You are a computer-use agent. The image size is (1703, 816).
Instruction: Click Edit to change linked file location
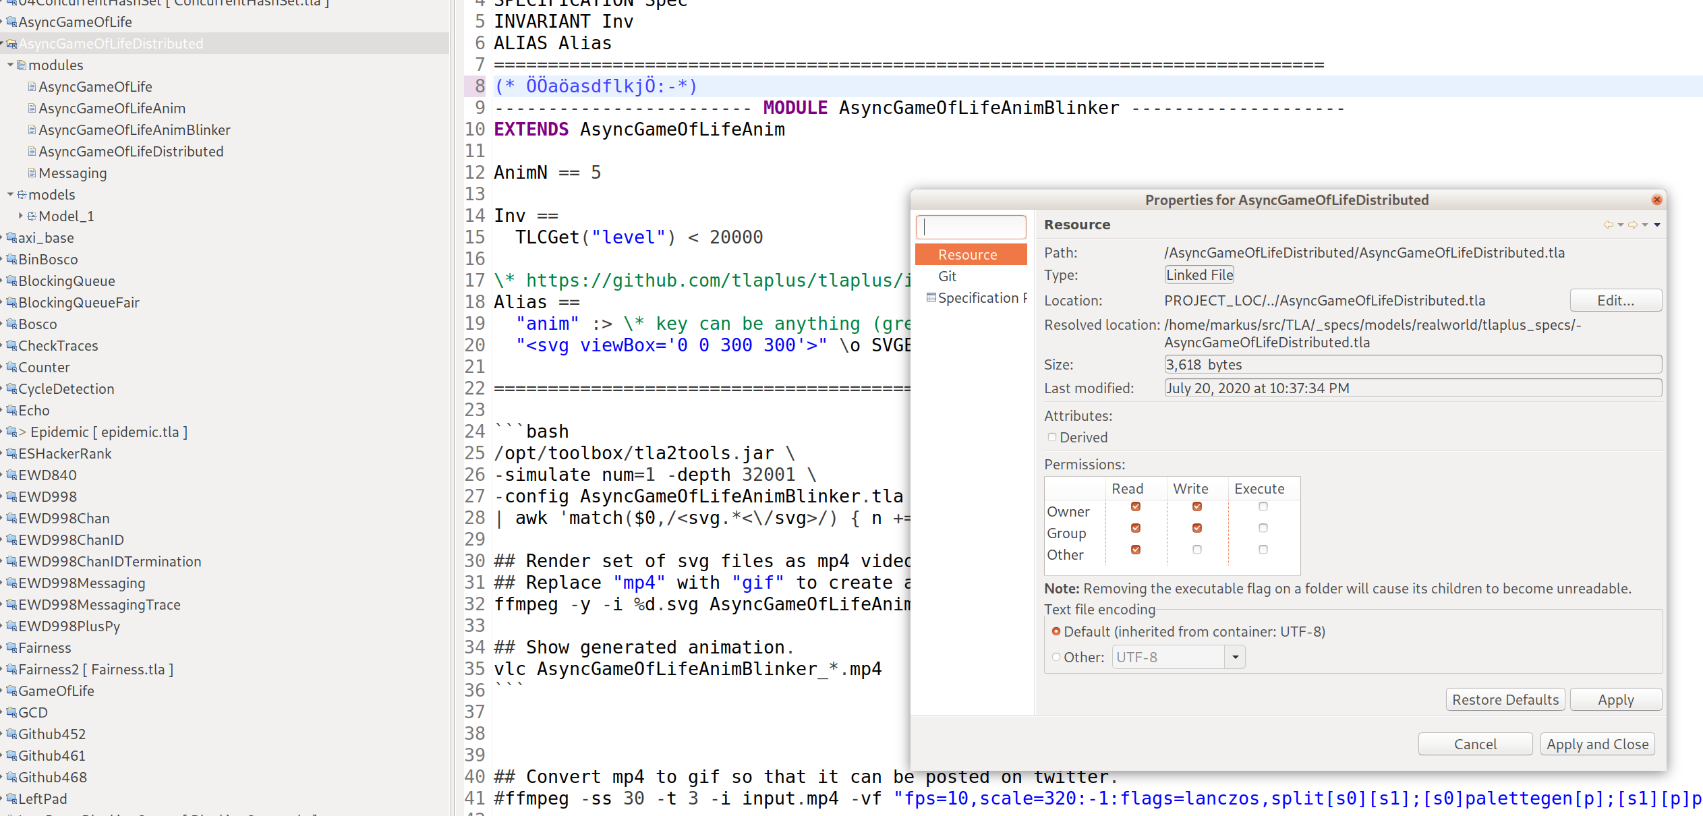1616,300
